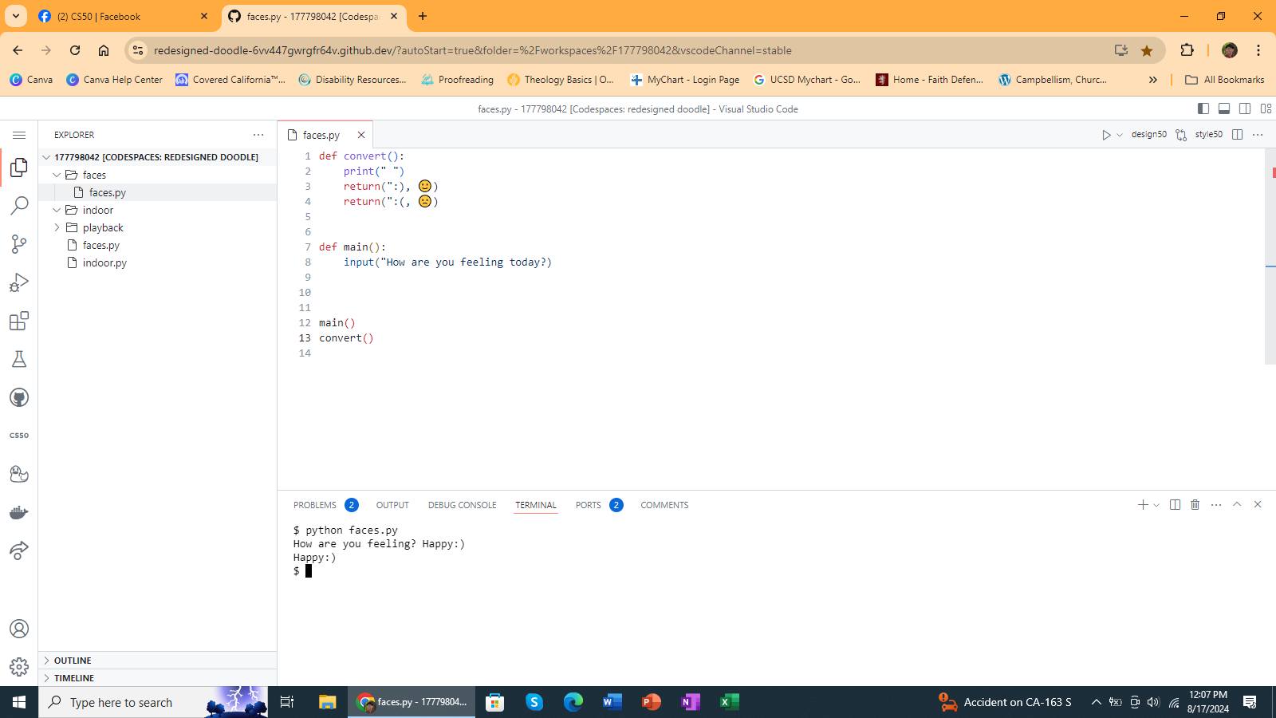Maximize the panel with chevron up

pos(1237,504)
